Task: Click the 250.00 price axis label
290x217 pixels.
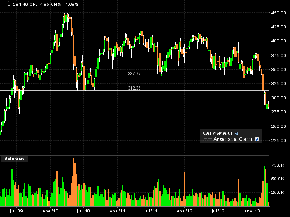Action: (x=279, y=126)
